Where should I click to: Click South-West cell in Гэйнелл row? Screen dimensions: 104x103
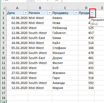(40, 33)
